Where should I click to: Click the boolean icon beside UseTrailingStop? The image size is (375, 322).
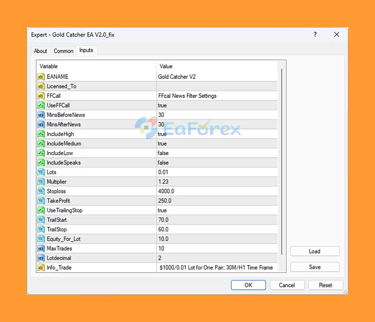[41, 210]
